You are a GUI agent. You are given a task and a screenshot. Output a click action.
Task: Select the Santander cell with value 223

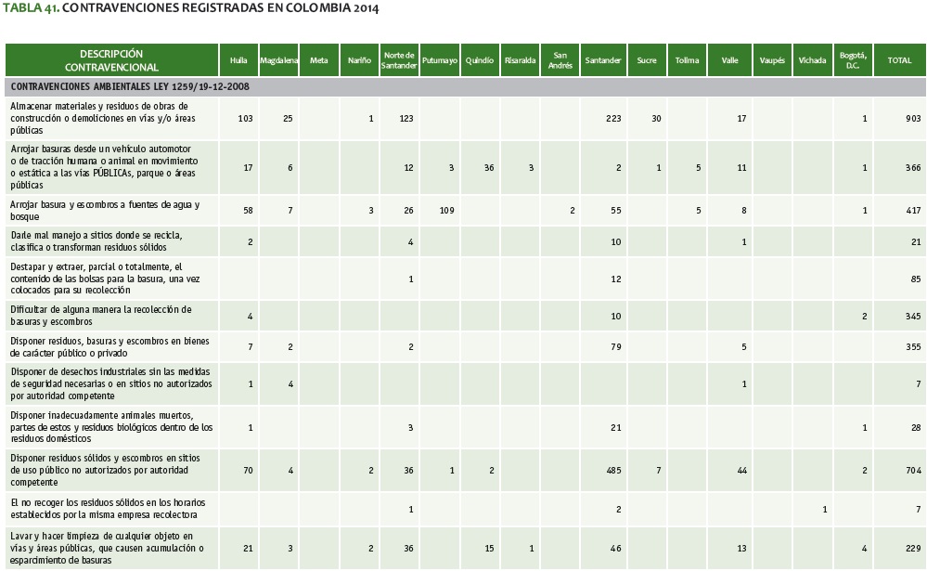tap(613, 119)
